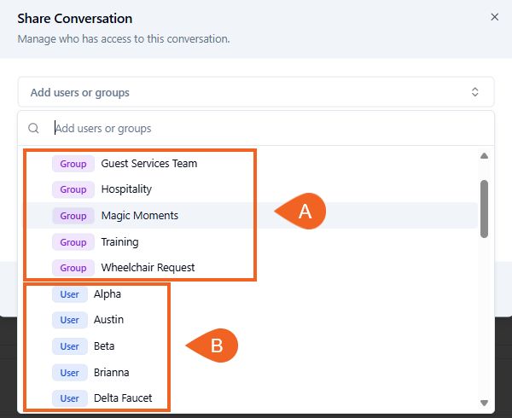Pick the Training group
The image size is (512, 418).
[119, 242]
